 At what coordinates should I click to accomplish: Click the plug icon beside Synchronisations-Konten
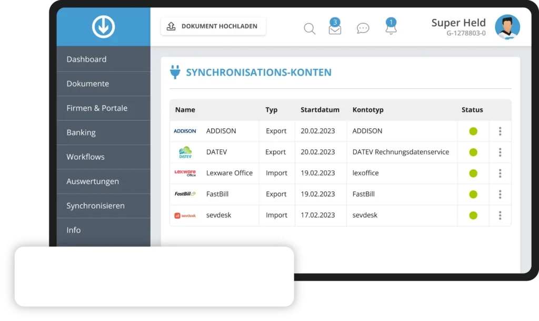175,72
